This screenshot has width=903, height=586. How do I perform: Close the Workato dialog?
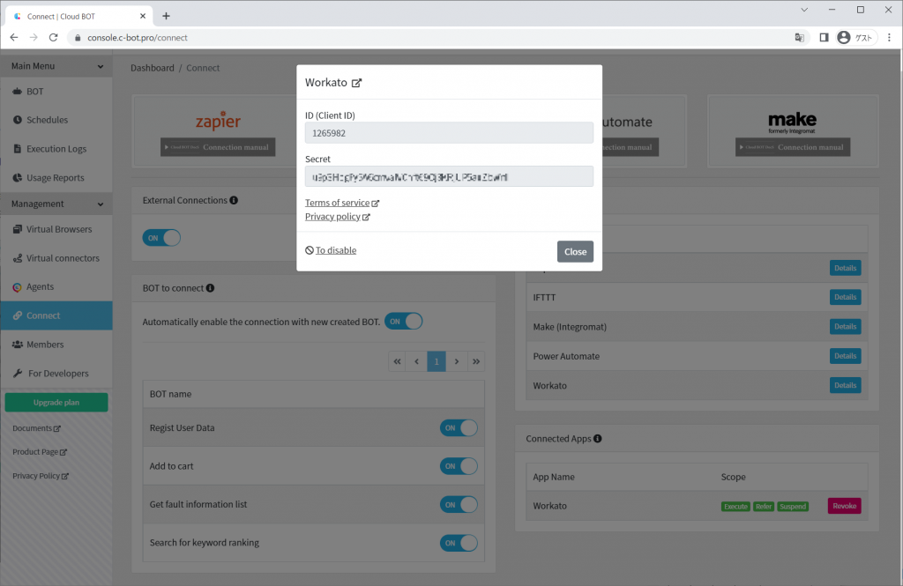(x=575, y=251)
